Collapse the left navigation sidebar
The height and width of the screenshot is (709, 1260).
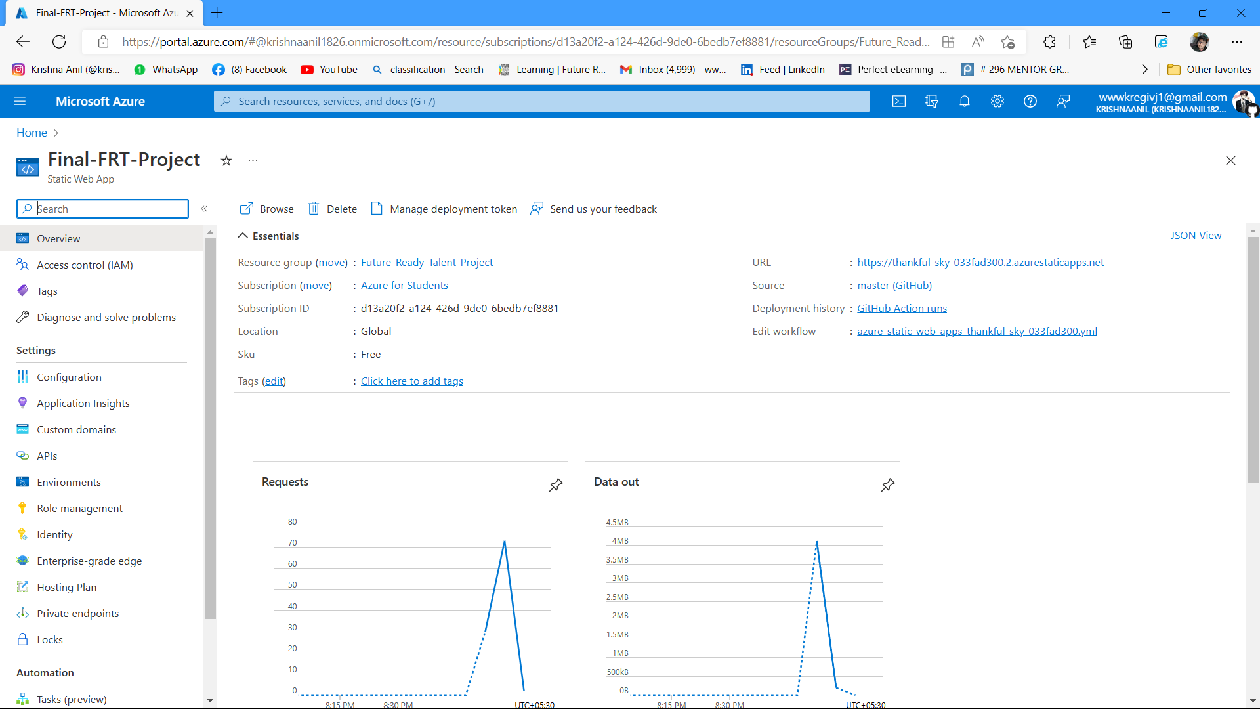pyautogui.click(x=204, y=209)
